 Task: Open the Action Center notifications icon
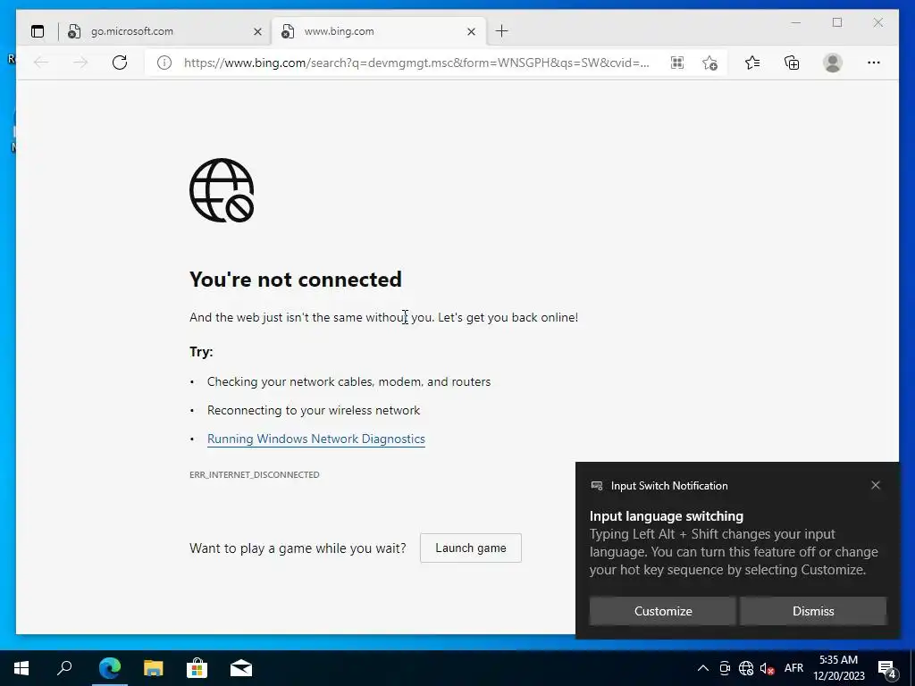[x=887, y=668]
